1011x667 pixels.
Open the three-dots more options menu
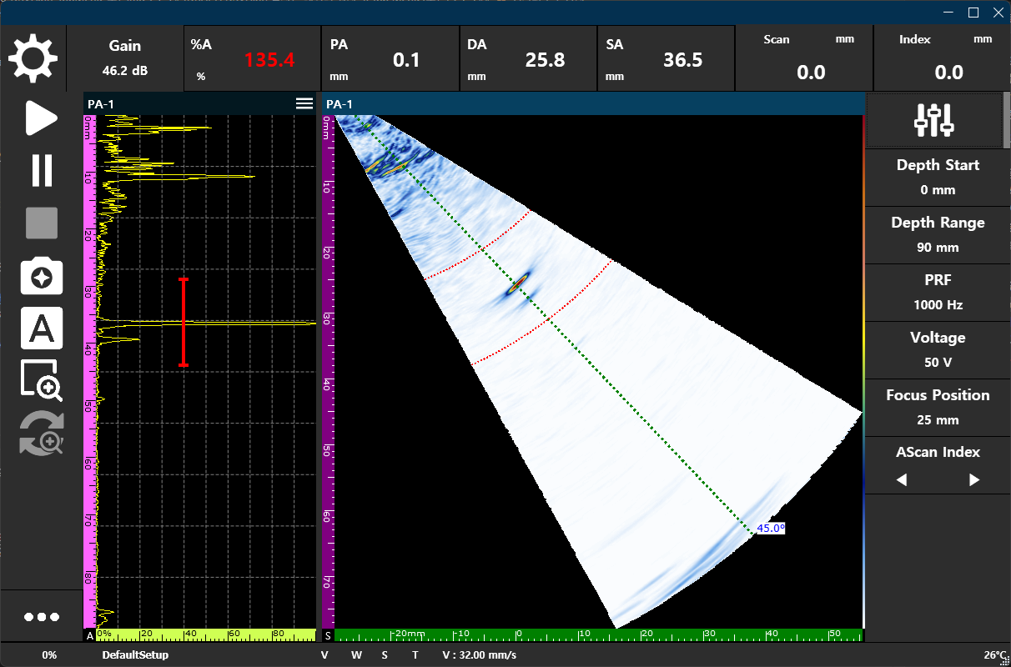coord(42,617)
